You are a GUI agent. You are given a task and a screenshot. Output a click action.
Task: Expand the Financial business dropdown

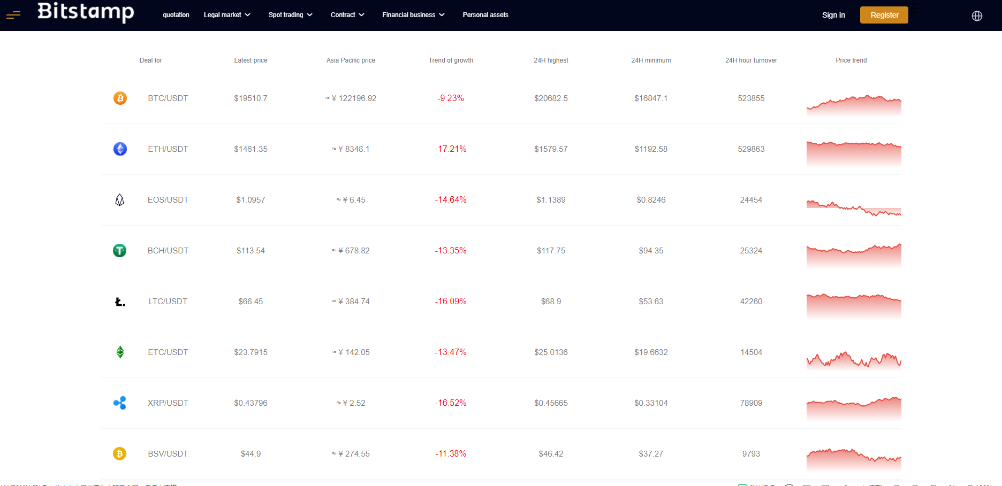[413, 15]
